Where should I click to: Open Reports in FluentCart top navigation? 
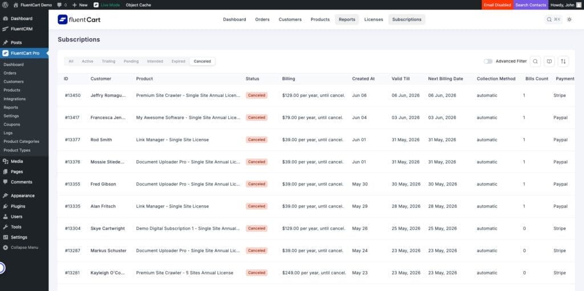pos(347,19)
